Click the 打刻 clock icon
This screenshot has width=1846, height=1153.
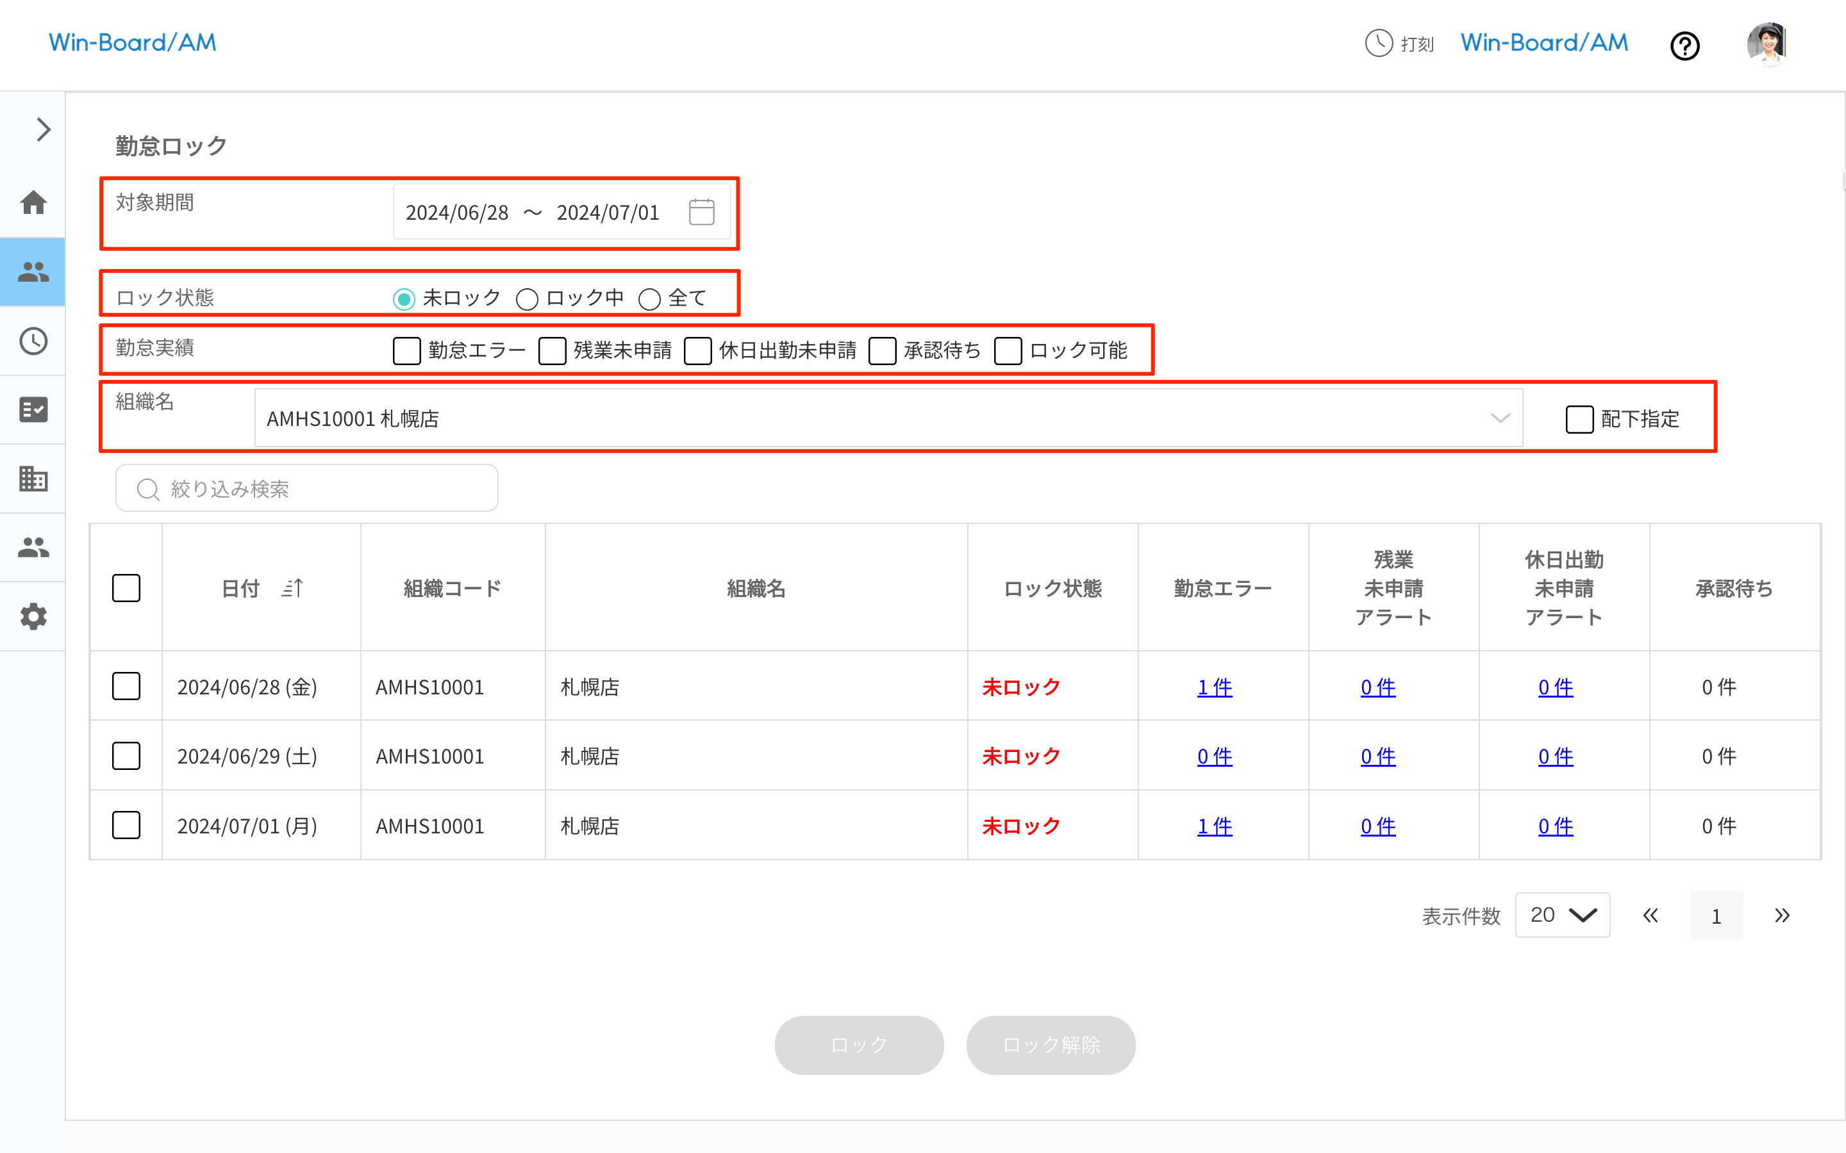point(1378,44)
